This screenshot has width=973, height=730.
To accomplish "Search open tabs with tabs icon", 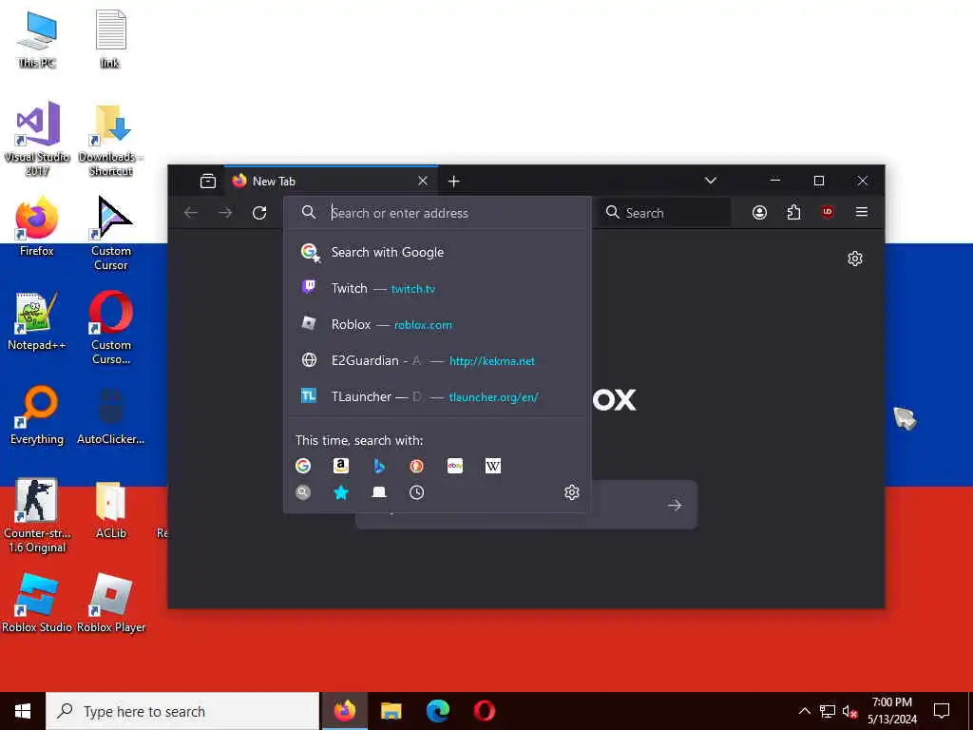I will [x=379, y=492].
